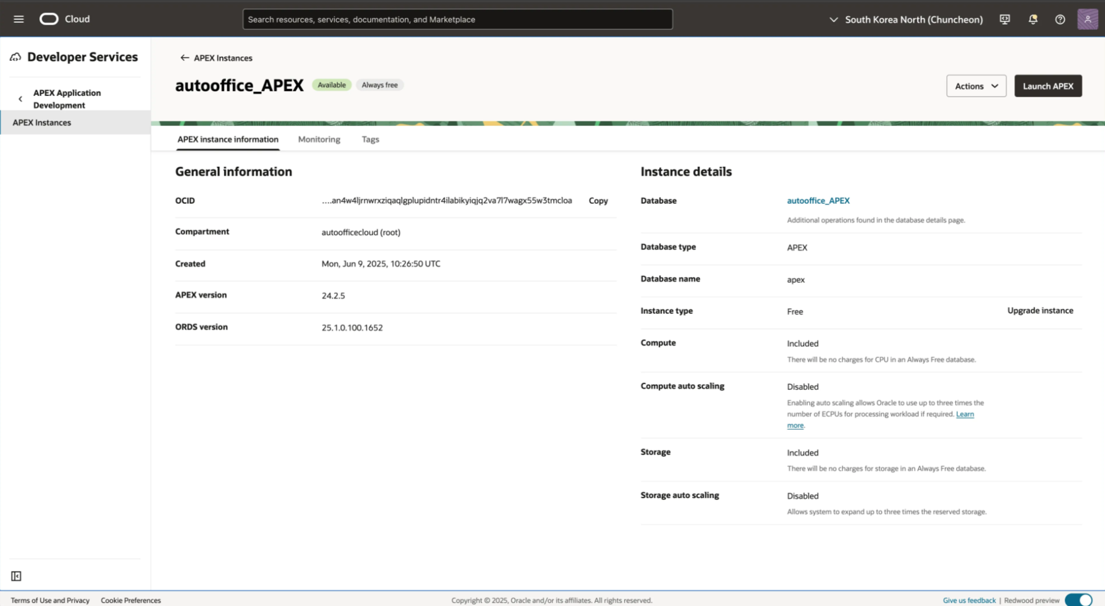Image resolution: width=1105 pixels, height=606 pixels.
Task: Switch to APEX instance information tab
Action: 228,139
